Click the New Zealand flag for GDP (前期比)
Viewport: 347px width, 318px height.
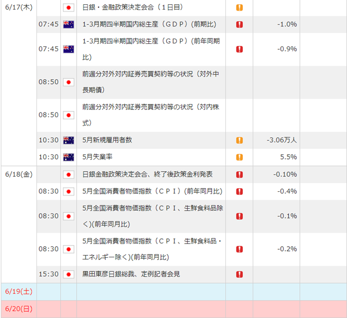[x=69, y=24]
